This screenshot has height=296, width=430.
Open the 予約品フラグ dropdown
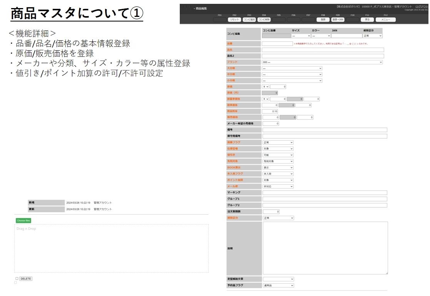pos(278,285)
